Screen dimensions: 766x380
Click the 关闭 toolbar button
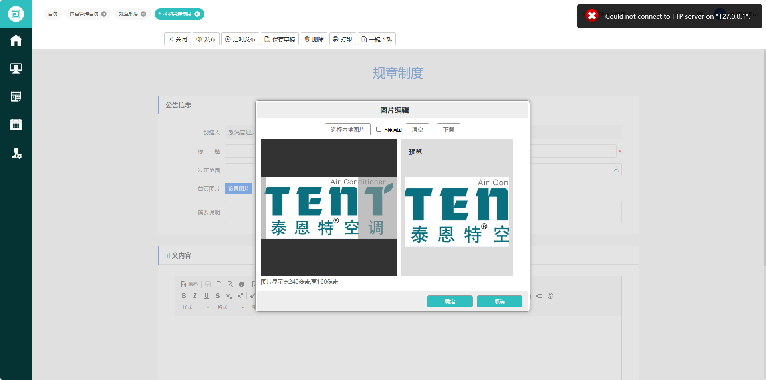(177, 39)
